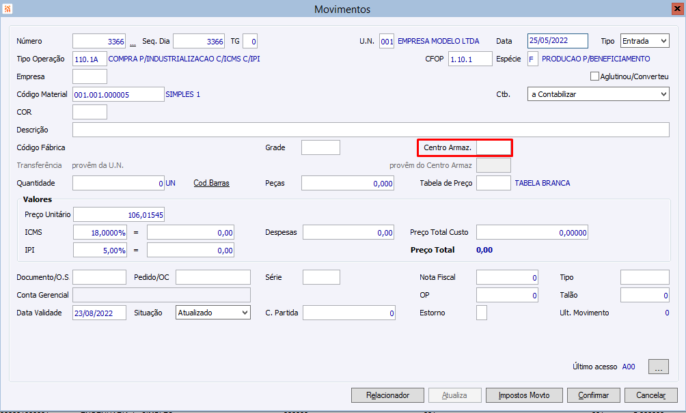This screenshot has height=413, width=686.
Task: Click the lower Tipo field near Nota Fiscal
Action: [x=645, y=277]
